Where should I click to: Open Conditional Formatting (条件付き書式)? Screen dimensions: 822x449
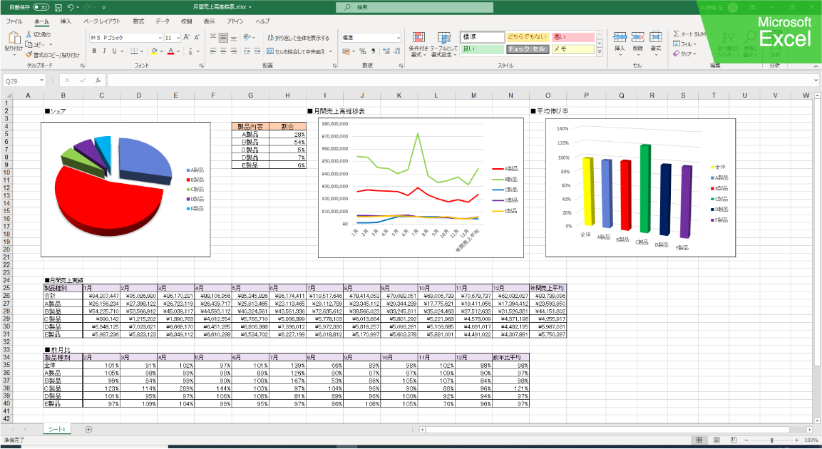click(418, 41)
